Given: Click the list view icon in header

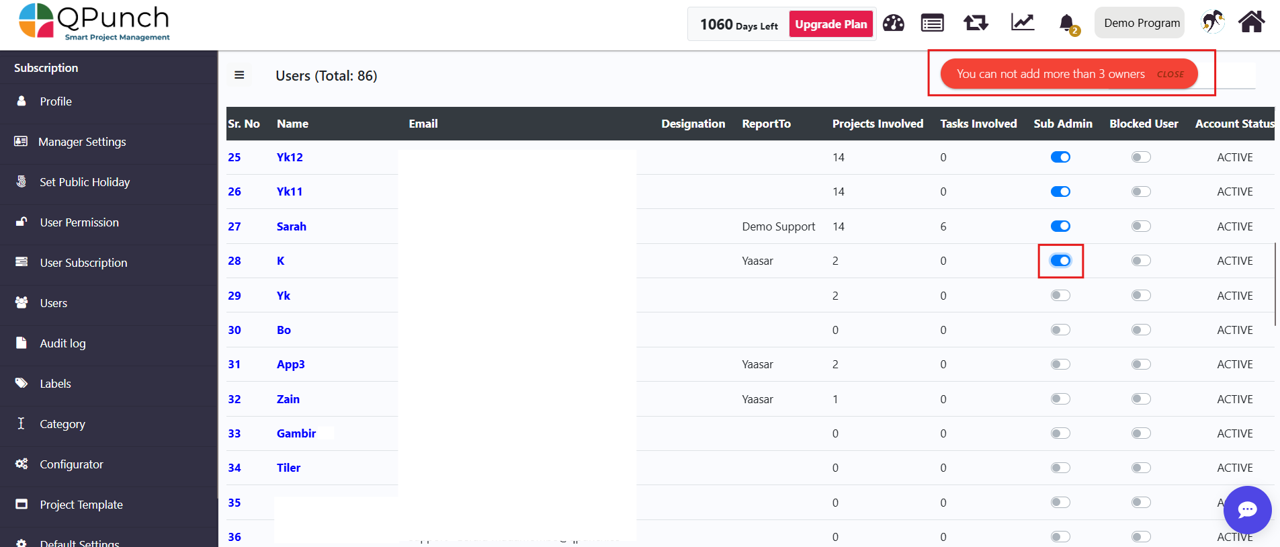Looking at the screenshot, I should coord(932,24).
